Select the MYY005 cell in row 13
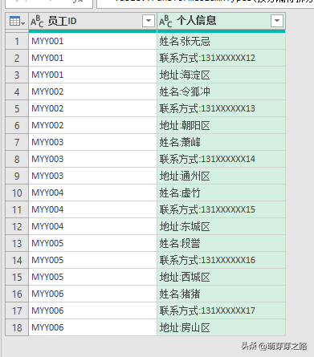 tap(92, 243)
